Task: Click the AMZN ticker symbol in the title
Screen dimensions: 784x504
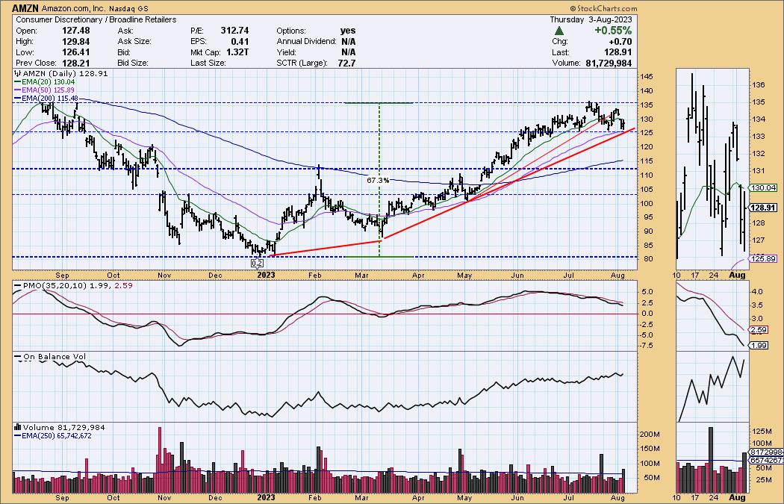Action: 25,8
